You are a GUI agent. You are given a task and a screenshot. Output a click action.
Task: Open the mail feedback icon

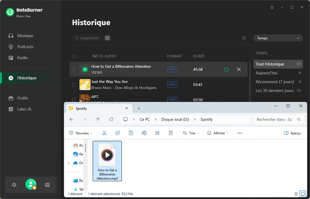(x=47, y=185)
